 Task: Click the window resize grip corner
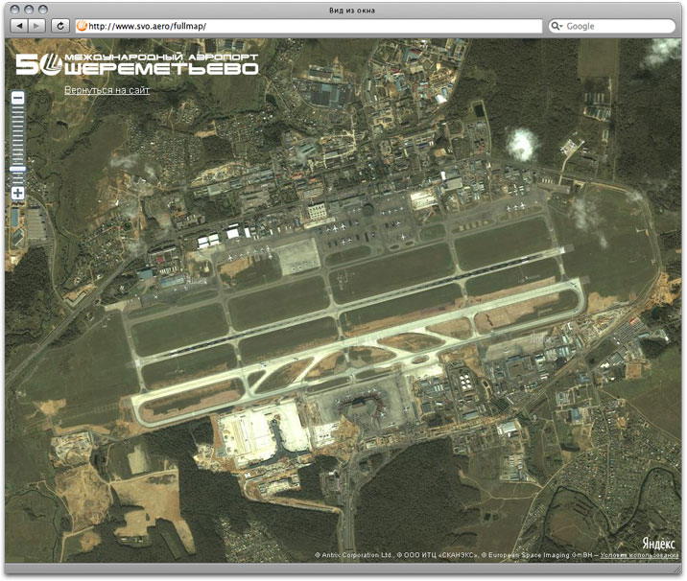[677, 572]
